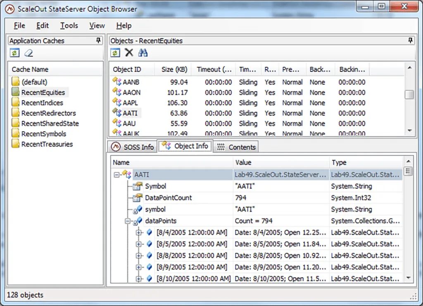Sort by Size (KB) column header
The width and height of the screenshot is (423, 306).
pyautogui.click(x=173, y=70)
